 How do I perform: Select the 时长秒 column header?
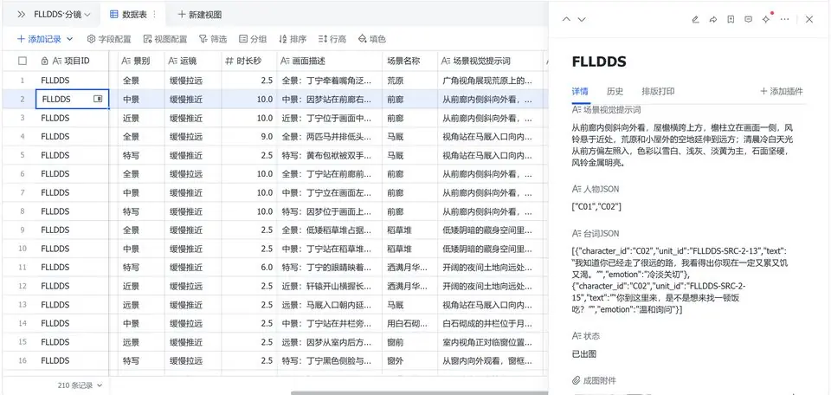pos(248,61)
